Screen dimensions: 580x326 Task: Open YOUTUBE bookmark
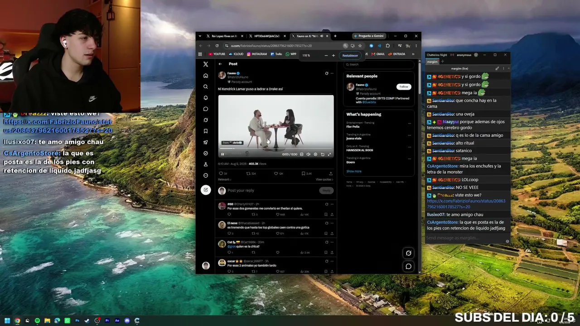pos(217,54)
